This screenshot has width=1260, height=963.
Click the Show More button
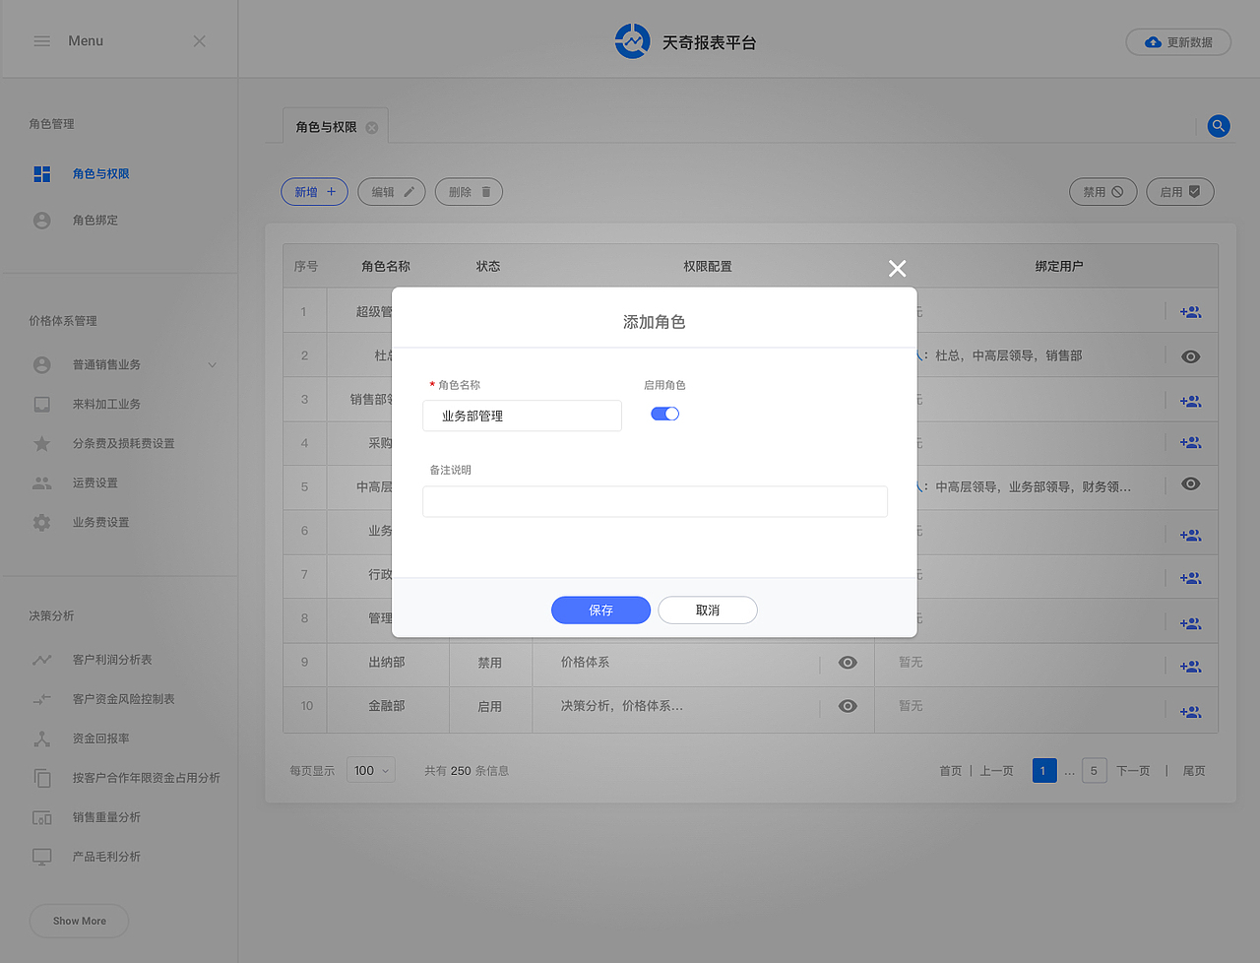coord(80,921)
